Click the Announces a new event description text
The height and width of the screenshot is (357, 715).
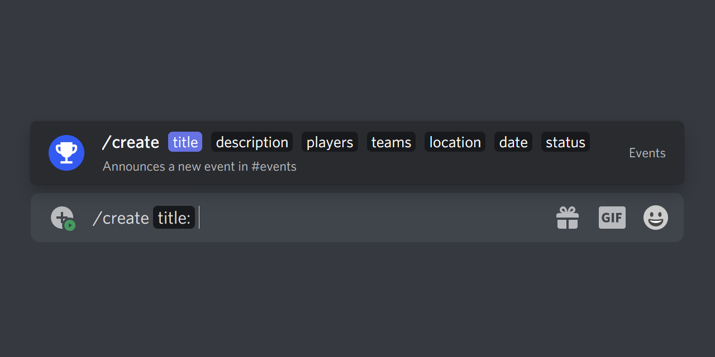click(x=199, y=166)
